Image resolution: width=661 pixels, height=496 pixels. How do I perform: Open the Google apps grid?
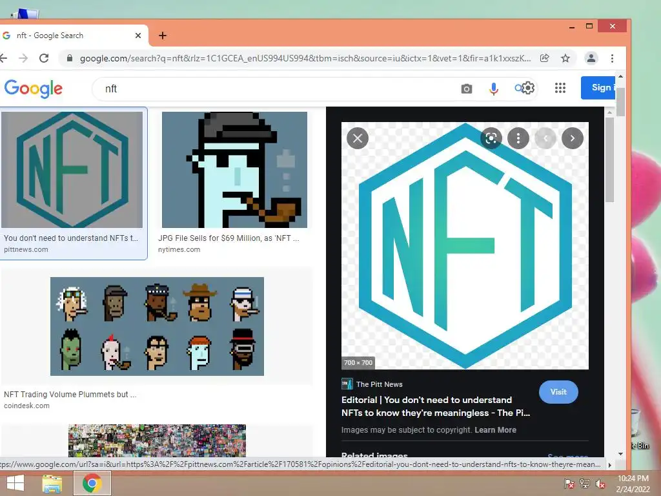560,88
